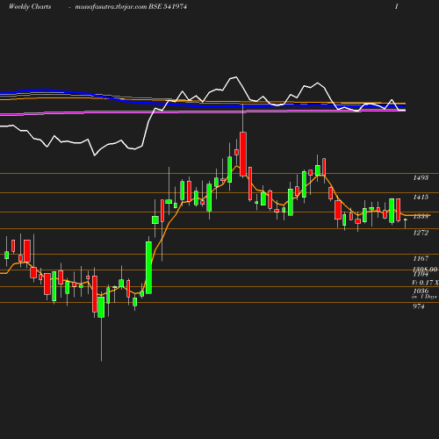Select the 1493 price level label
Image resolution: width=439 pixels, height=439 pixels.
coord(421,177)
